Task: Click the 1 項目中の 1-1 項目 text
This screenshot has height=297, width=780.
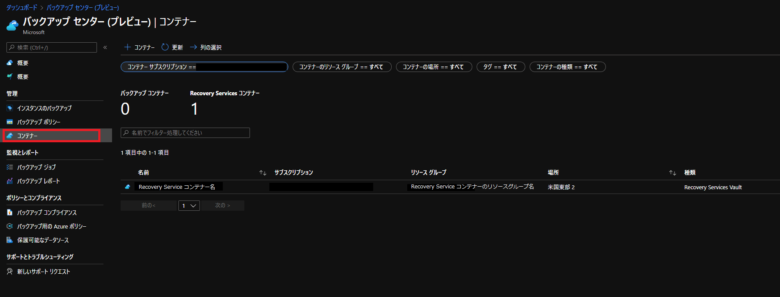Action: [145, 153]
